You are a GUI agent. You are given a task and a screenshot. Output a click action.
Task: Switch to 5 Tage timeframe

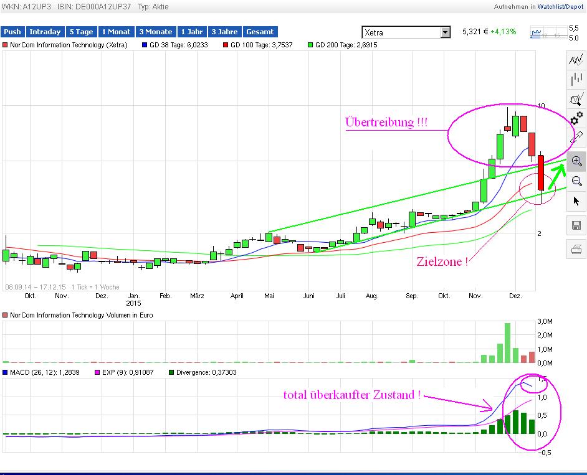click(x=81, y=32)
